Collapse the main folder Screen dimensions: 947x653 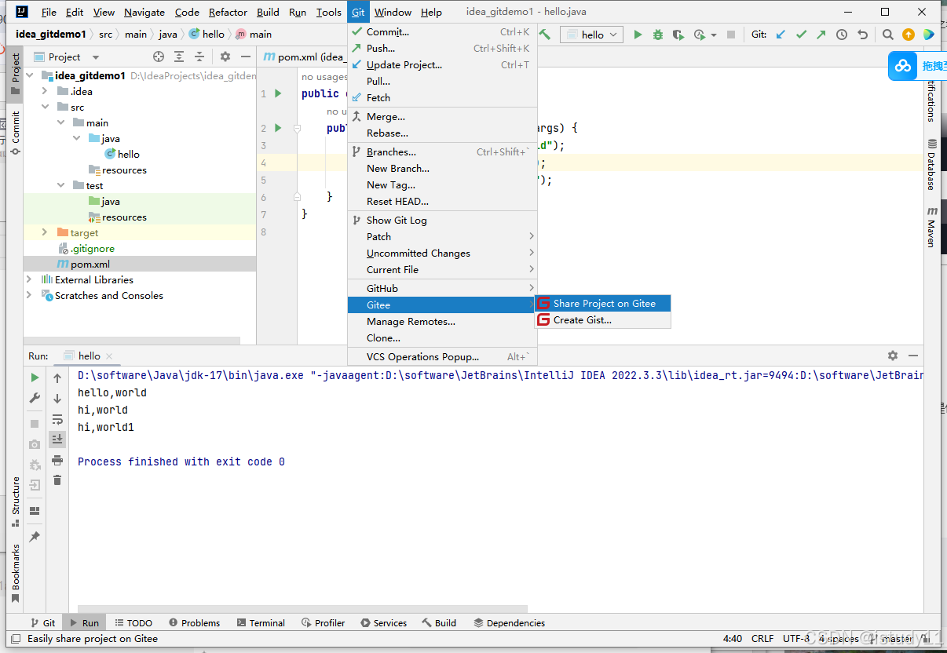coord(60,122)
